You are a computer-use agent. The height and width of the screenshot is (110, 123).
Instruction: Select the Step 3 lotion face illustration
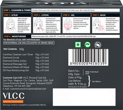click(39, 25)
